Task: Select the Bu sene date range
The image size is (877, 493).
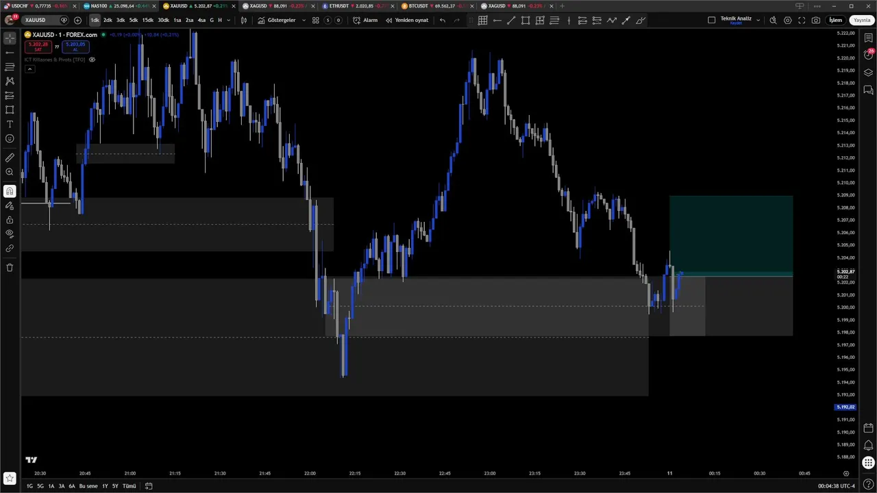Action: pyautogui.click(x=88, y=486)
